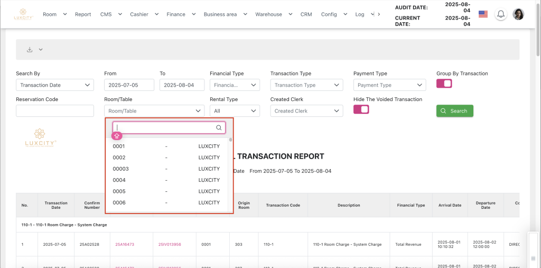Click the green Search button
Viewport: 541px width, 268px height.
point(454,111)
